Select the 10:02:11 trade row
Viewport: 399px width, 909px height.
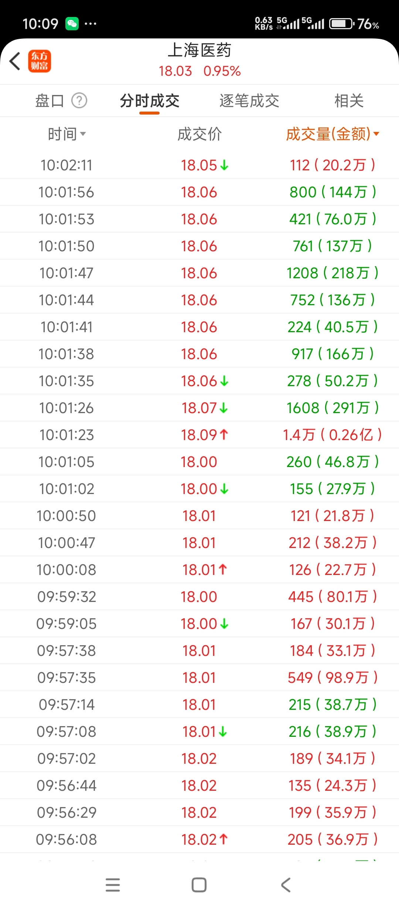click(x=199, y=165)
